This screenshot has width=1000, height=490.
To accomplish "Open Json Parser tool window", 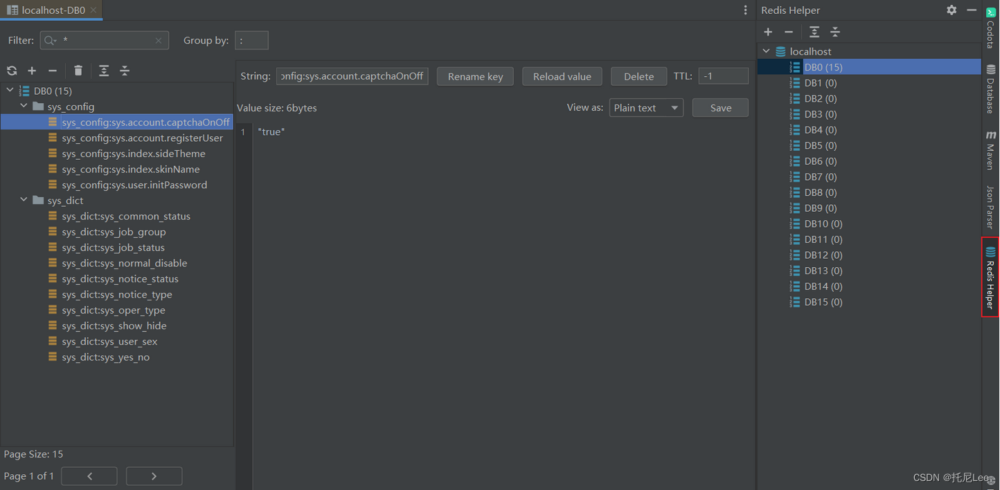I will point(991,207).
